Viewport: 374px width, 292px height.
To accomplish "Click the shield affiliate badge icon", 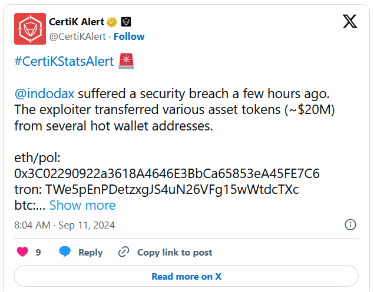I will point(126,22).
